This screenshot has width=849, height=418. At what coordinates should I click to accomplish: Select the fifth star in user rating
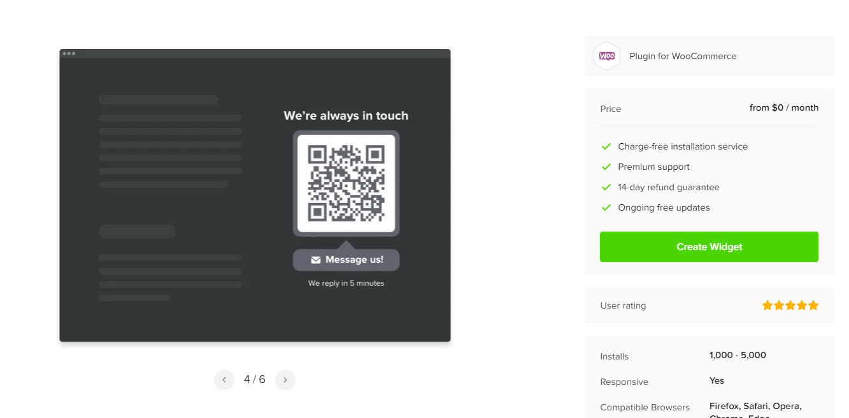[x=813, y=305]
